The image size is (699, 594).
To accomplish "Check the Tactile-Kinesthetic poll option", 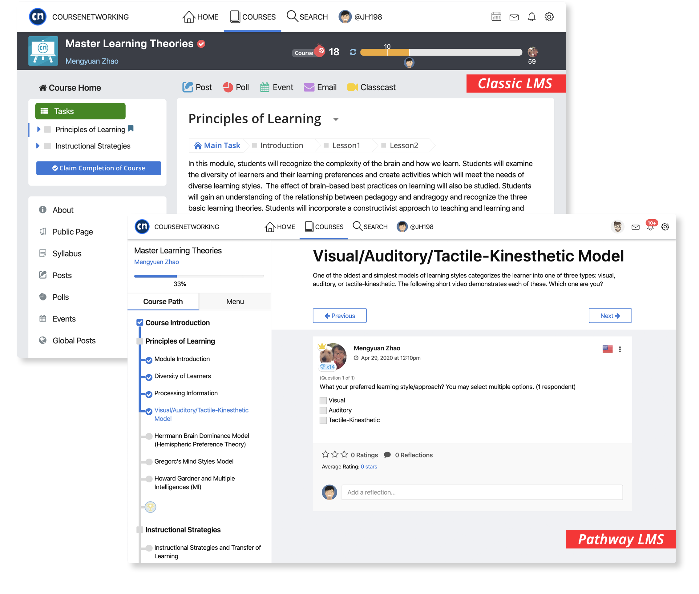I will (323, 420).
